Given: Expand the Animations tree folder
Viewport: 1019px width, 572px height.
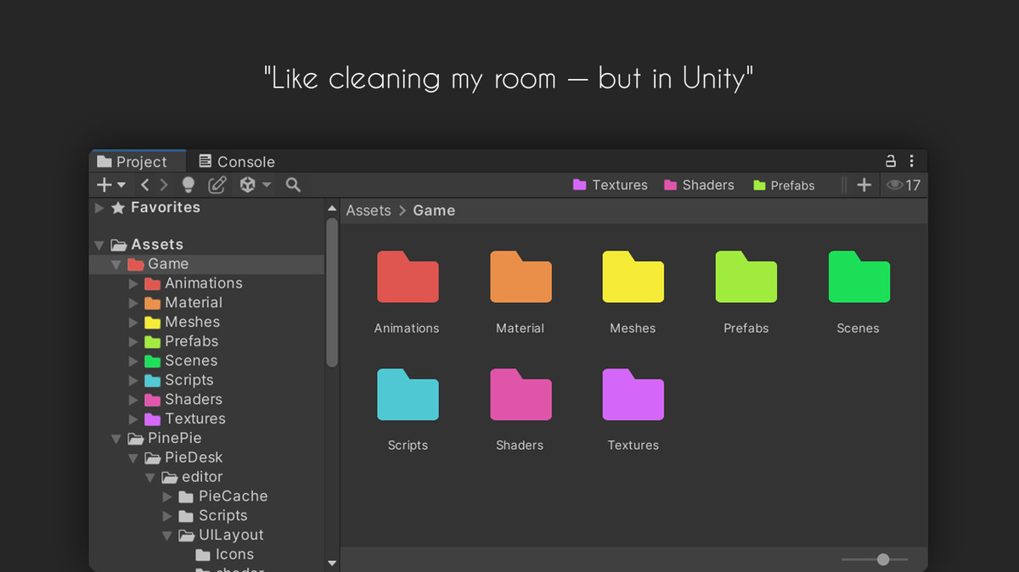Looking at the screenshot, I should [x=133, y=283].
